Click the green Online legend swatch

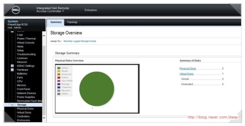point(59,68)
